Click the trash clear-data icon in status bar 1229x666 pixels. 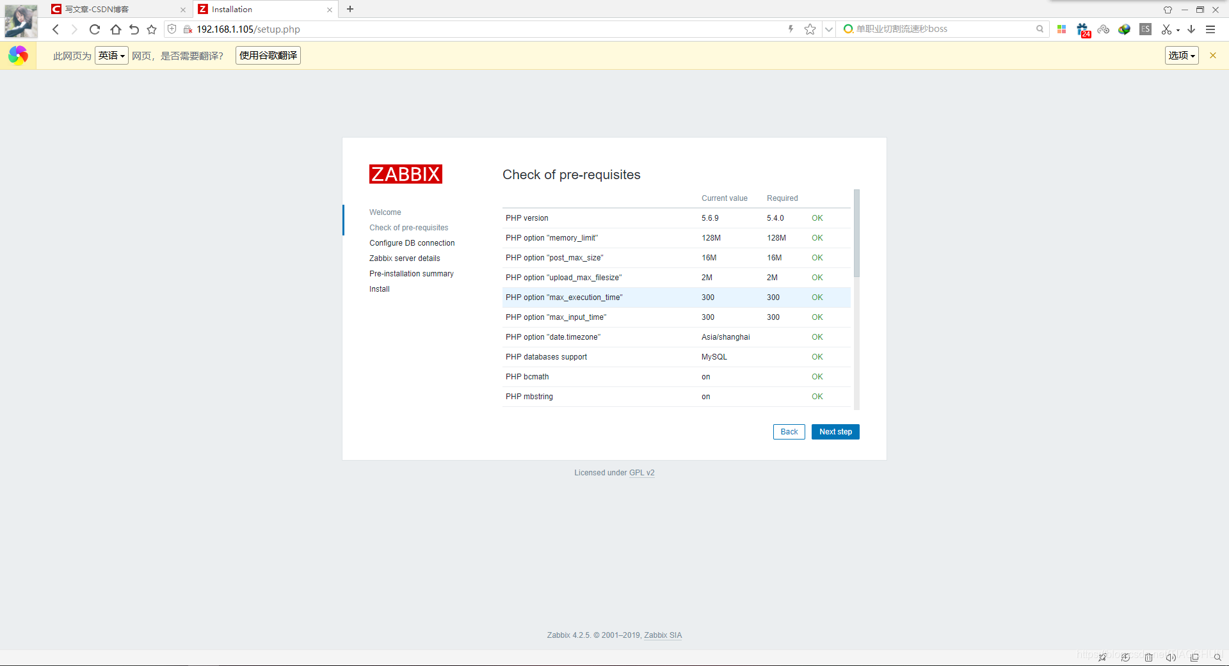tap(1148, 657)
